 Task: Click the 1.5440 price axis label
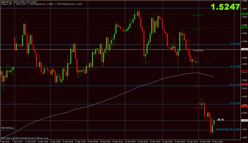244,41
